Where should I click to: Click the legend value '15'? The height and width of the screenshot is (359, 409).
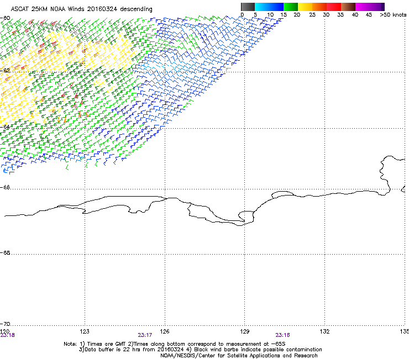284,15
